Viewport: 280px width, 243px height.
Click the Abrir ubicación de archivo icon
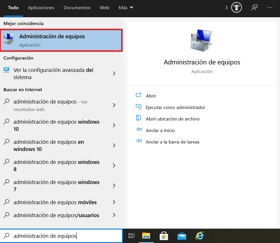pos(138,119)
